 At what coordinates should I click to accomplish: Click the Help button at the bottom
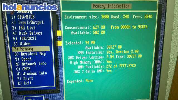(34, 98)
